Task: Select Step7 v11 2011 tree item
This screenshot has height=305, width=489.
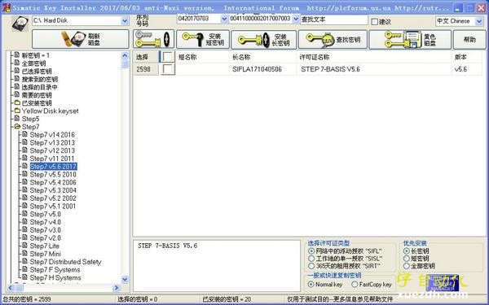Action: tap(52, 159)
